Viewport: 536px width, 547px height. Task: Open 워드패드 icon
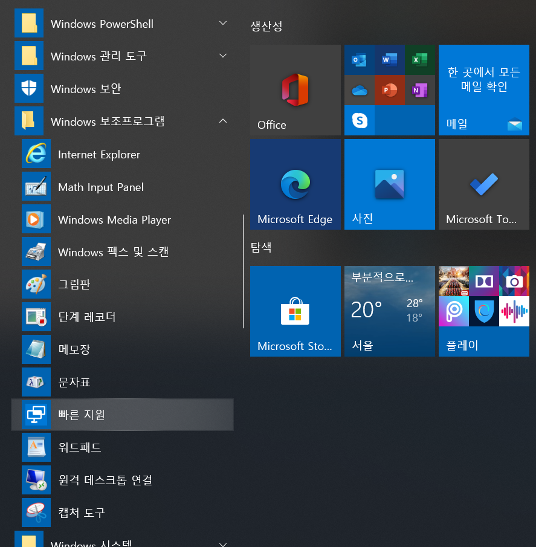(36, 447)
